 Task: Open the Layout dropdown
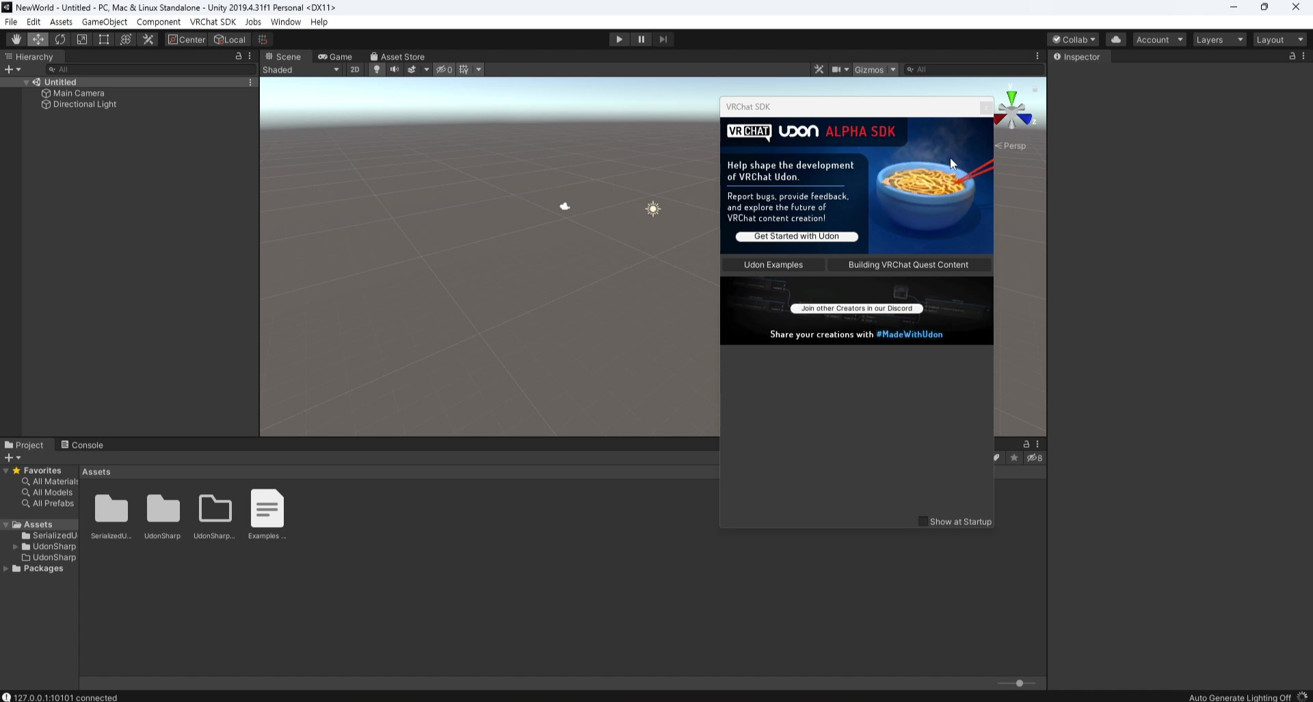[1279, 40]
